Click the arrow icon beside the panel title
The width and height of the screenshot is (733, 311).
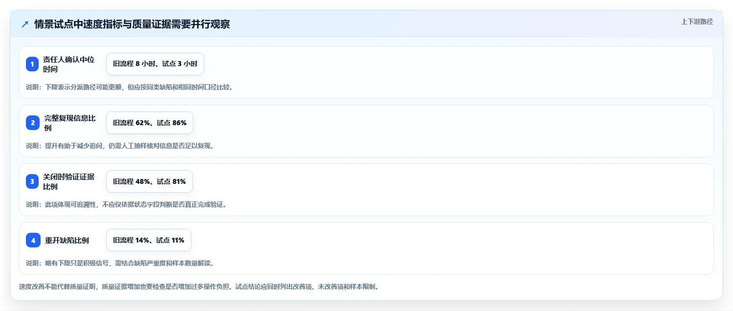[25, 24]
